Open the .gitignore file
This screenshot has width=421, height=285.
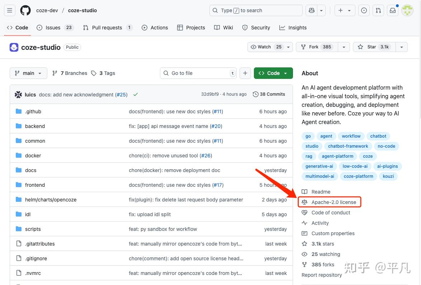pos(36,258)
